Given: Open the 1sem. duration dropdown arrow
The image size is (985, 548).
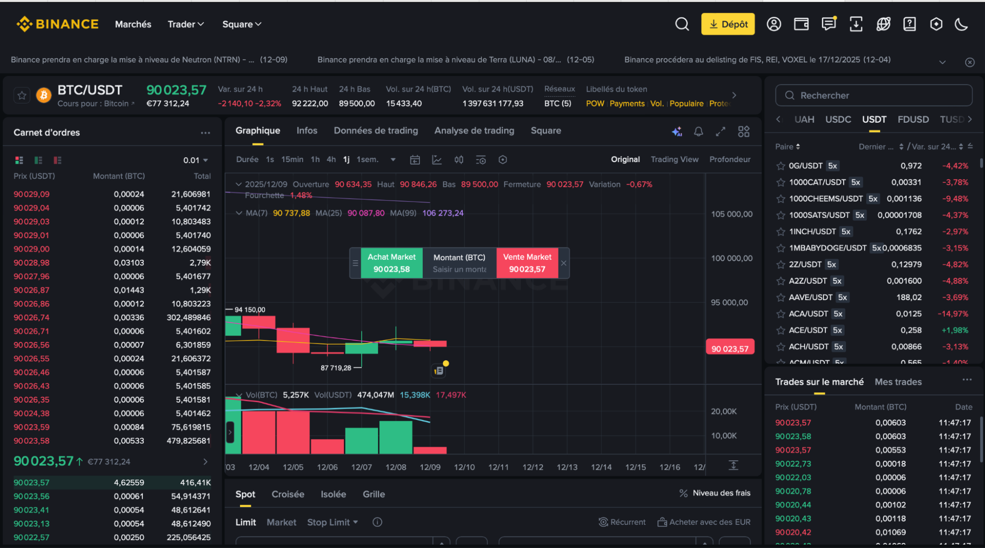Looking at the screenshot, I should click(x=393, y=159).
